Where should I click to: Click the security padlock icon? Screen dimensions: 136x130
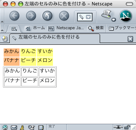coord(127,127)
